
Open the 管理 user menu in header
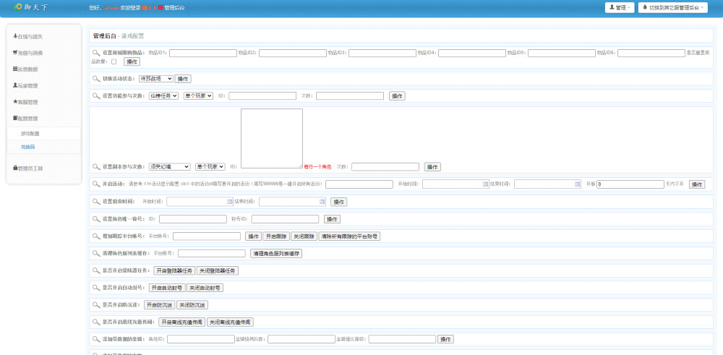620,7
